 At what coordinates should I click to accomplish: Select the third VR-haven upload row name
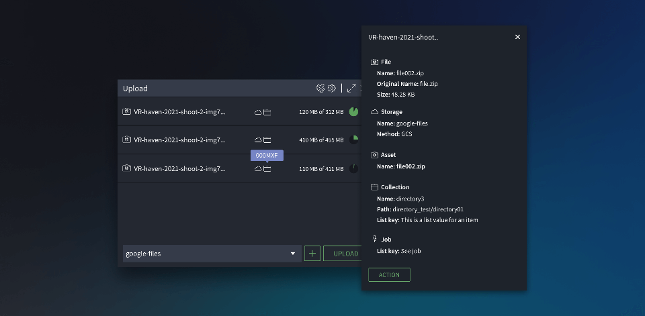click(x=179, y=169)
